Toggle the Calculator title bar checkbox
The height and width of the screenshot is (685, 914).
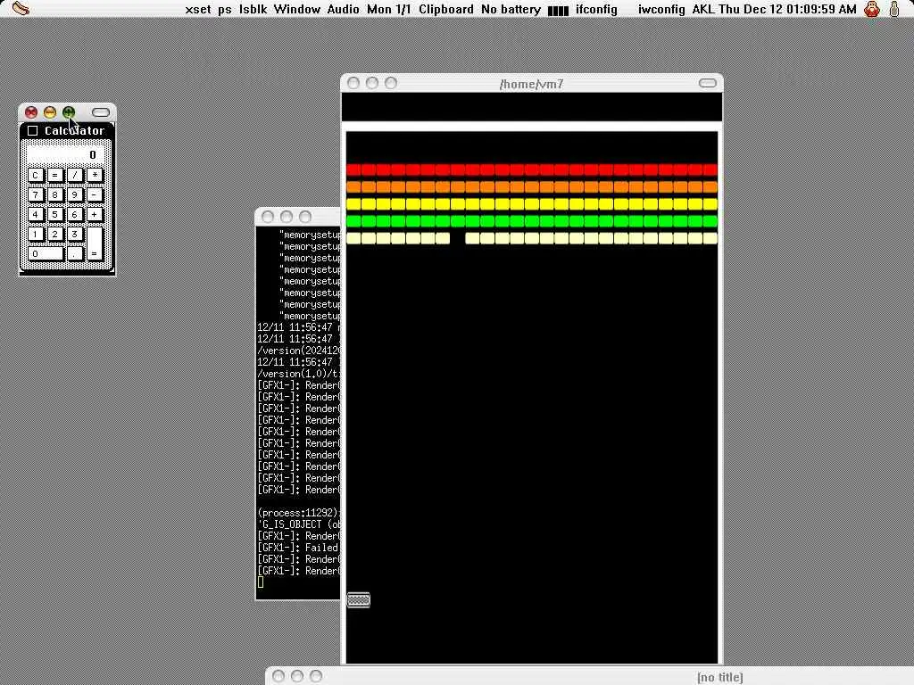pyautogui.click(x=33, y=130)
